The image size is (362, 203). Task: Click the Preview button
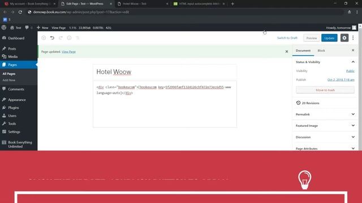pos(312,38)
